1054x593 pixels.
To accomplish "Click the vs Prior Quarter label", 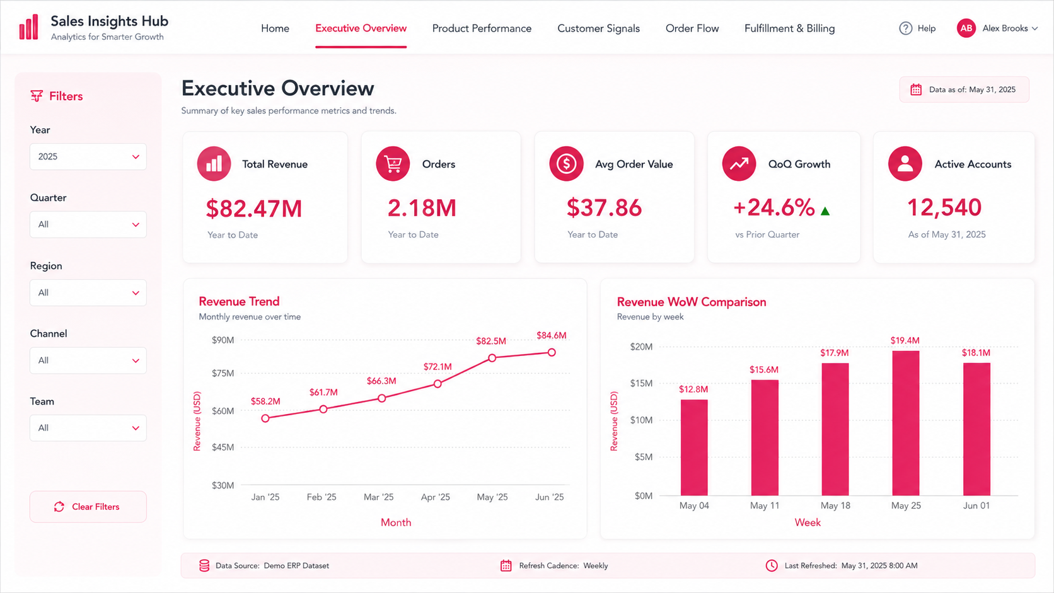I will pyautogui.click(x=767, y=234).
